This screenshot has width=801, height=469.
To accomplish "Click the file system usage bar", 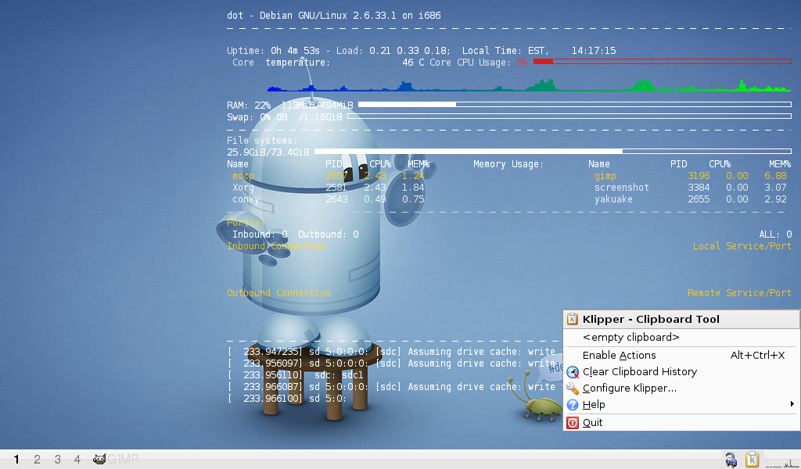I will tap(553, 151).
